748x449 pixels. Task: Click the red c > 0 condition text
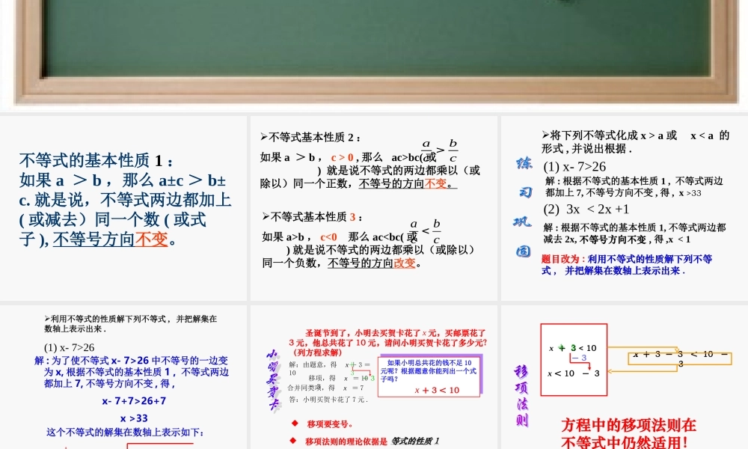click(x=341, y=157)
